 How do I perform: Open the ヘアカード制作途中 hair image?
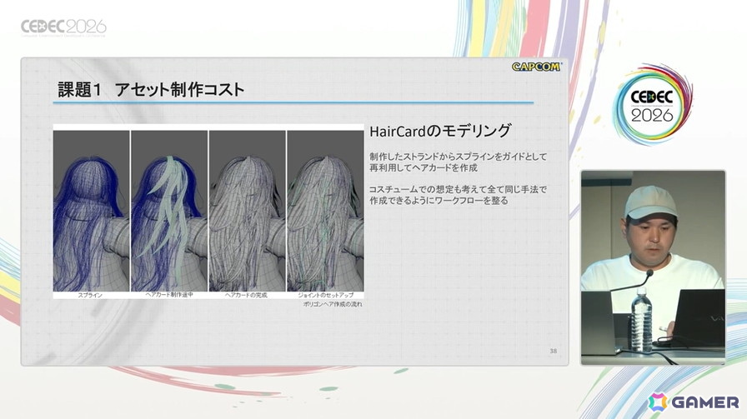click(x=169, y=211)
